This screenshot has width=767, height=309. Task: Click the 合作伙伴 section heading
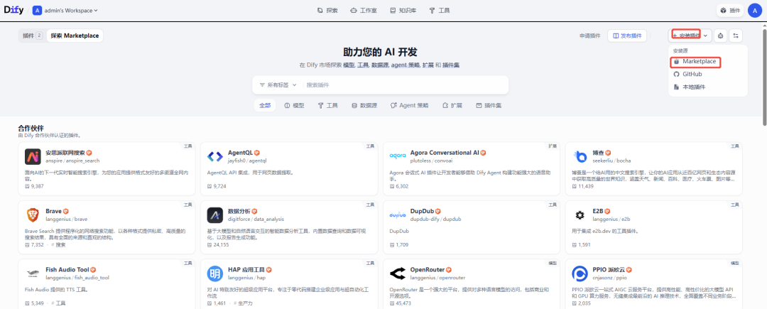31,128
